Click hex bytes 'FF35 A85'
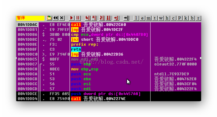The width and height of the screenshot is (217, 117). point(59,94)
